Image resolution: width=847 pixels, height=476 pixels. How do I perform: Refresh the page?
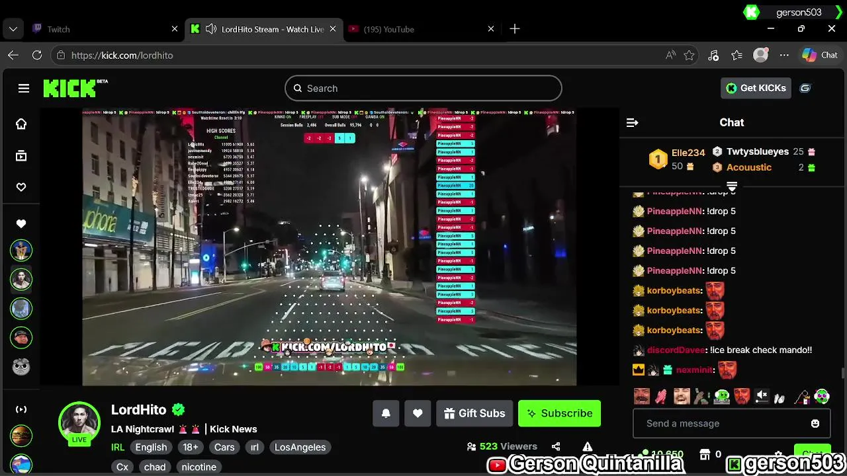pos(37,56)
